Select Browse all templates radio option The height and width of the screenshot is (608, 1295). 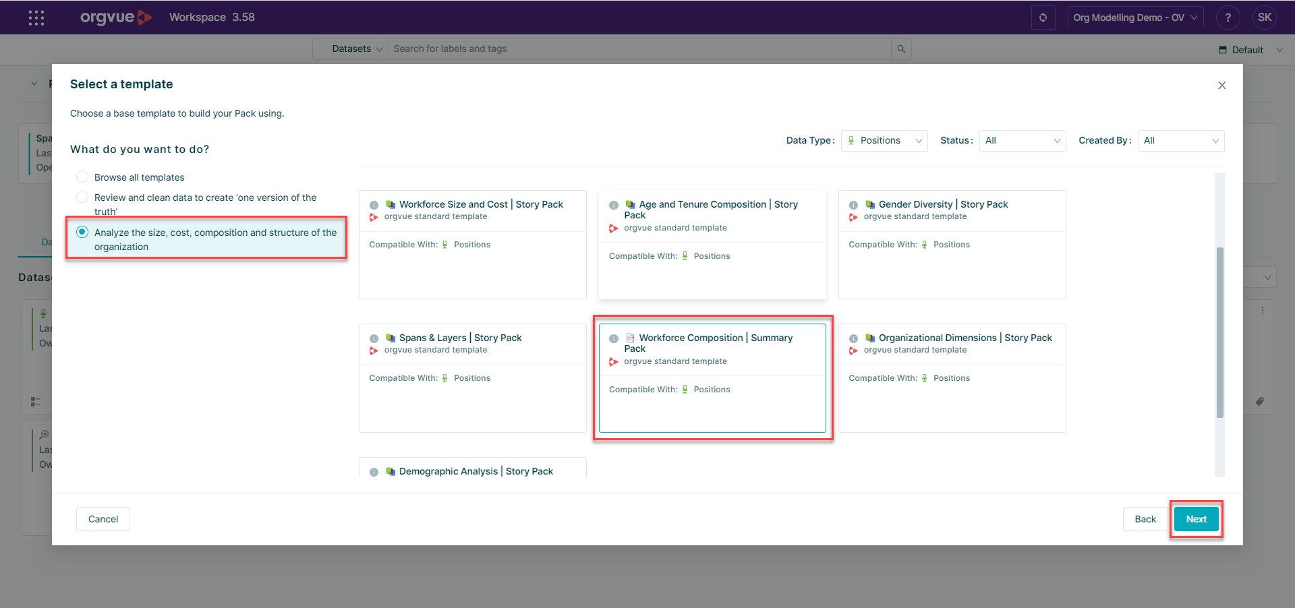click(x=82, y=177)
